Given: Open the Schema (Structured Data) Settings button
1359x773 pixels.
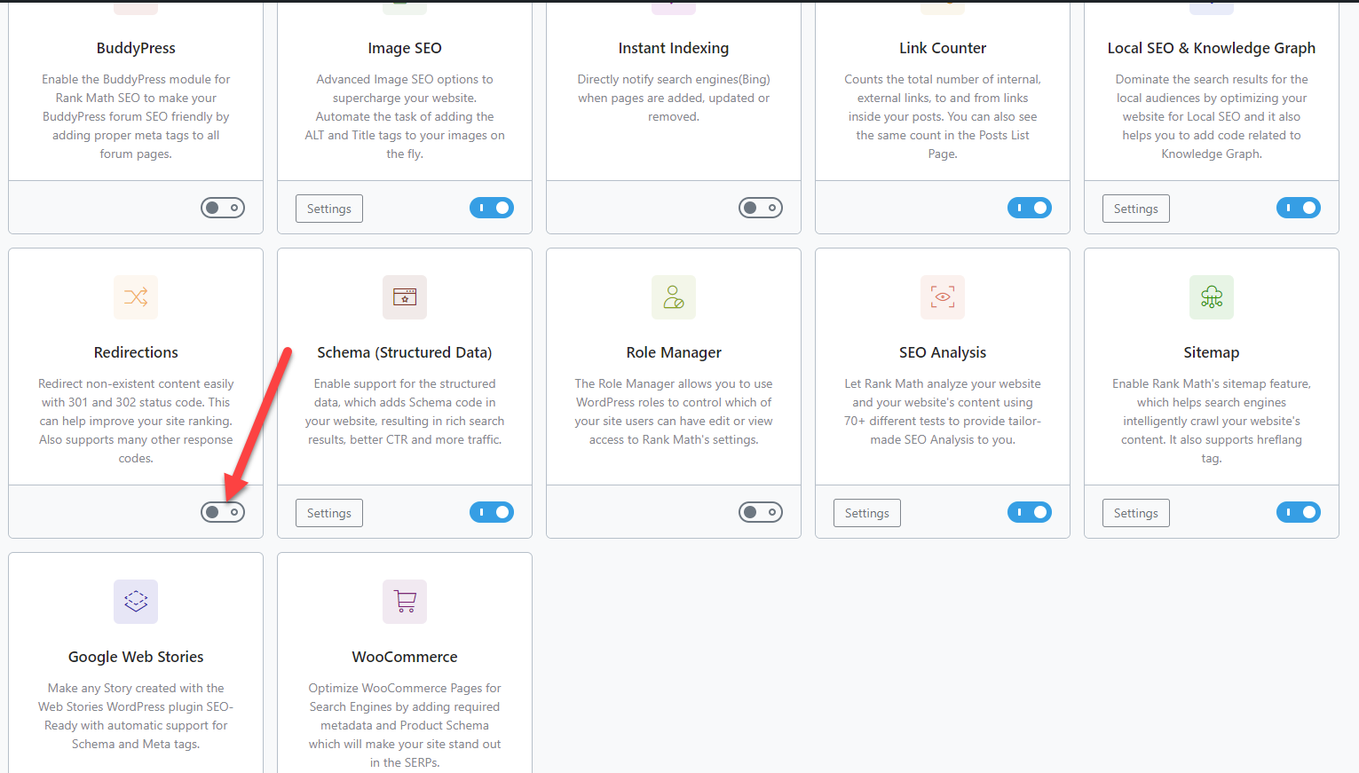Looking at the screenshot, I should coord(329,513).
